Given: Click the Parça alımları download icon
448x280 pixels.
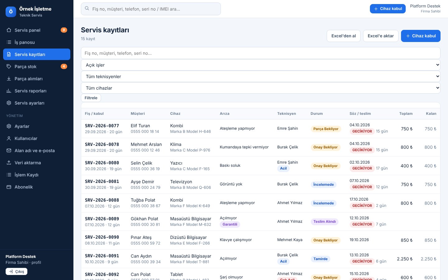Looking at the screenshot, I should [9, 79].
